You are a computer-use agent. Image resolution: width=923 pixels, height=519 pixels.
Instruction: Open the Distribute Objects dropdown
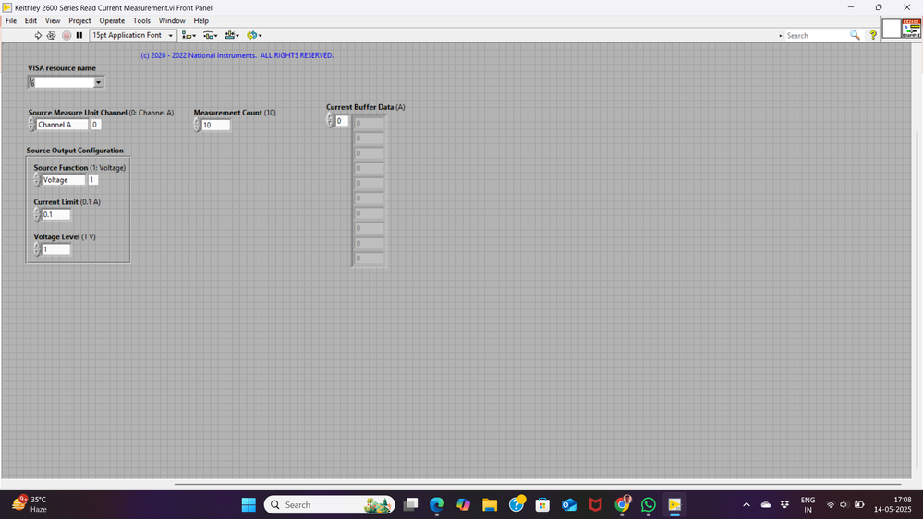(210, 35)
